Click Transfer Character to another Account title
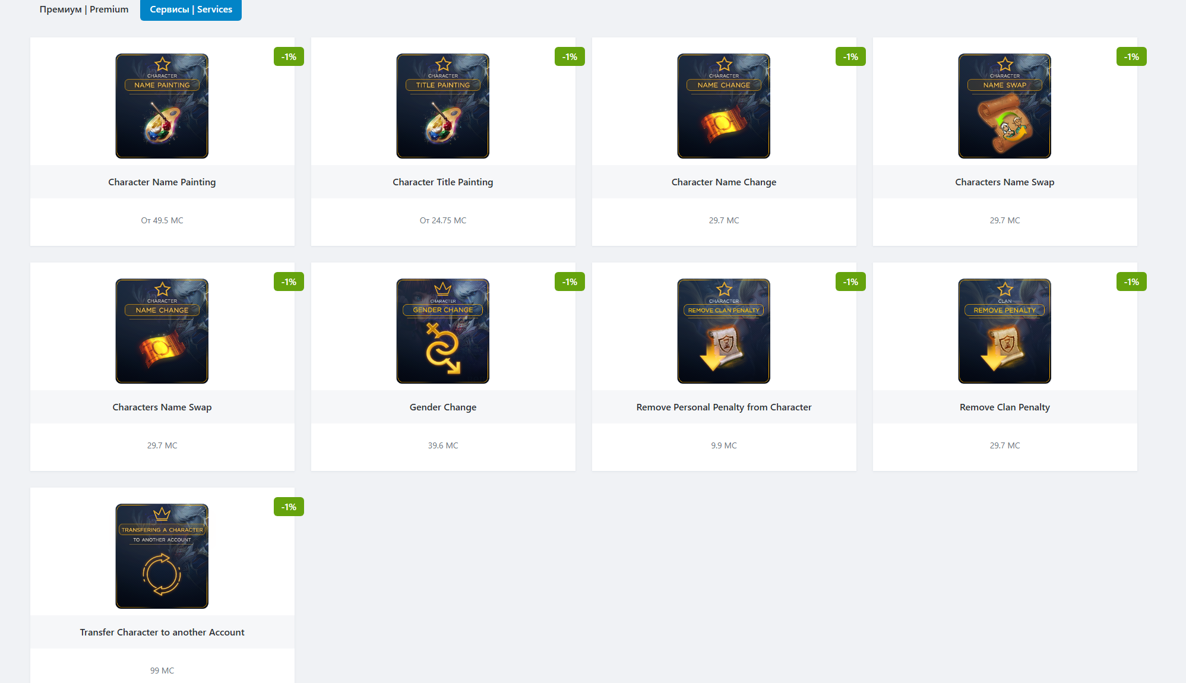This screenshot has width=1186, height=683. click(x=162, y=633)
